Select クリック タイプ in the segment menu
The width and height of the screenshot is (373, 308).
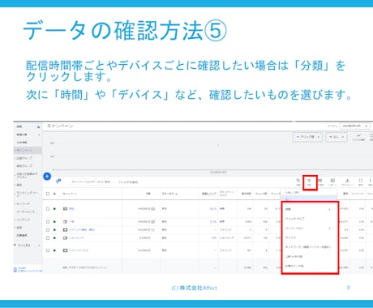pyautogui.click(x=295, y=219)
